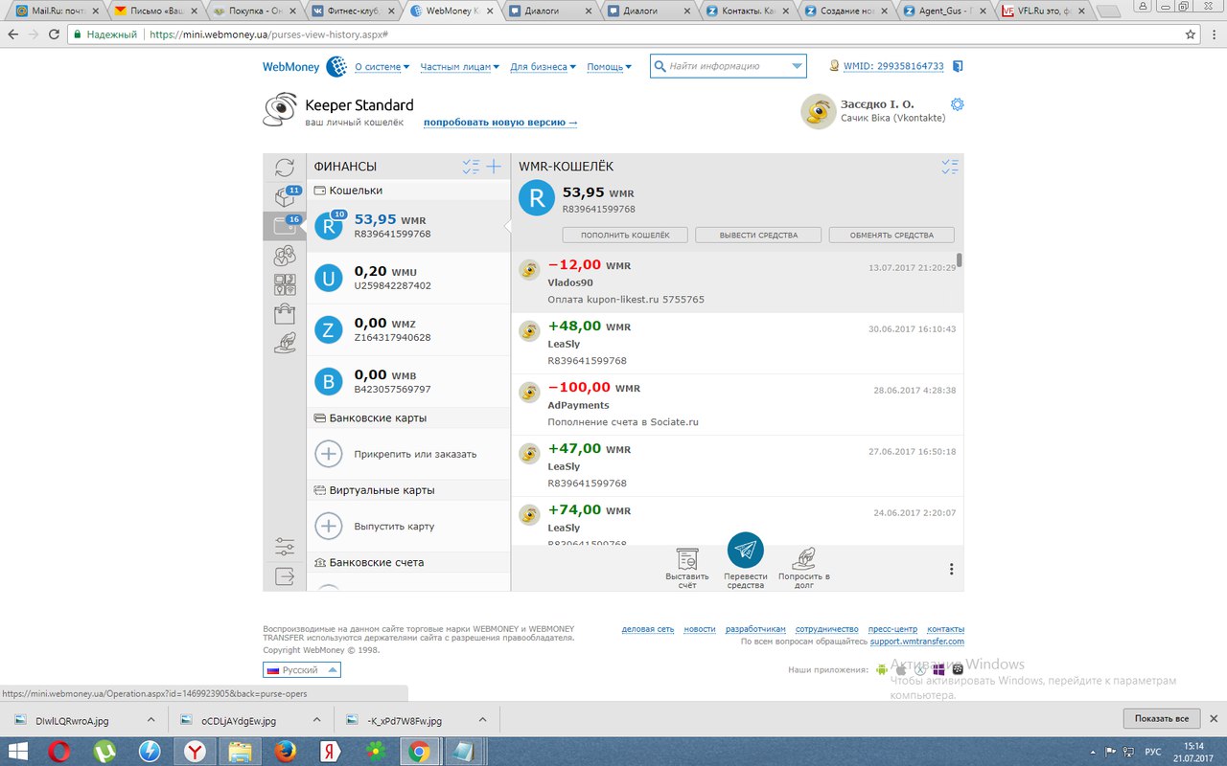Viewport: 1227px width, 766px height.
Task: Click the Выставить счёт invoice icon
Action: 686,559
